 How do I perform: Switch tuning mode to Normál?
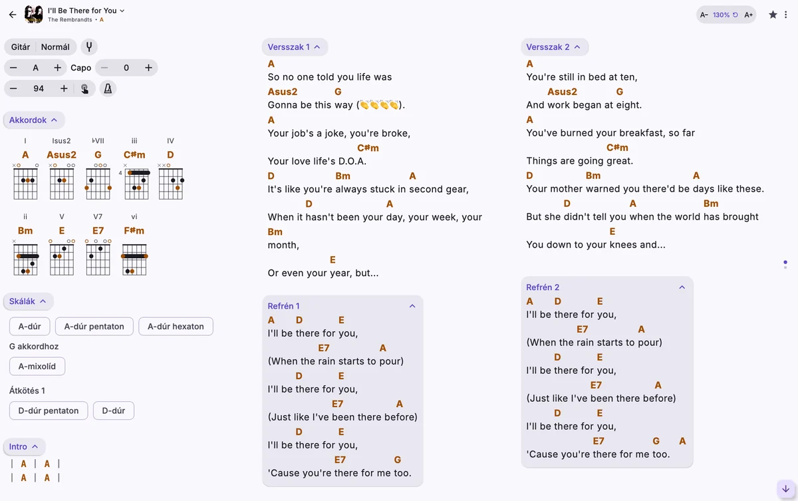pyautogui.click(x=55, y=47)
